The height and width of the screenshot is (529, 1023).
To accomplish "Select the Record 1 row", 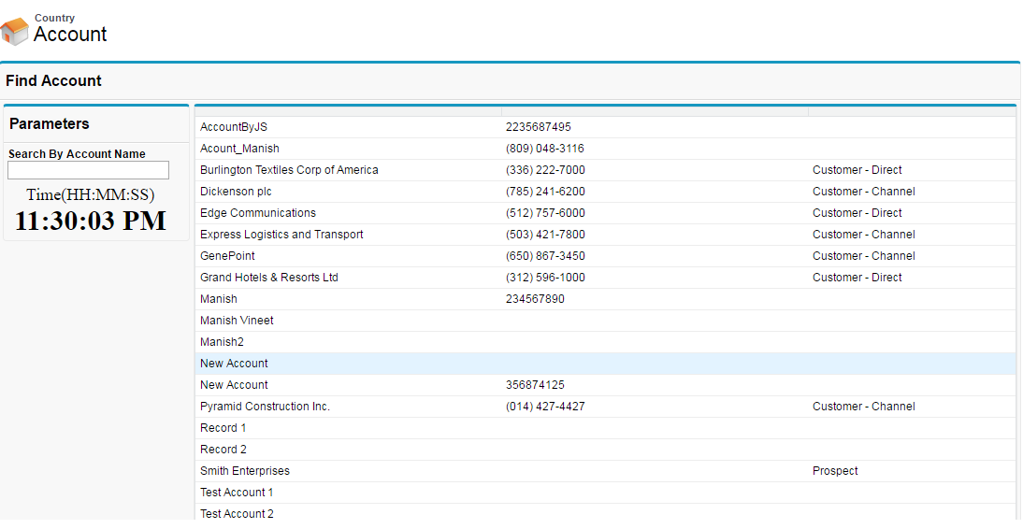I will (605, 429).
